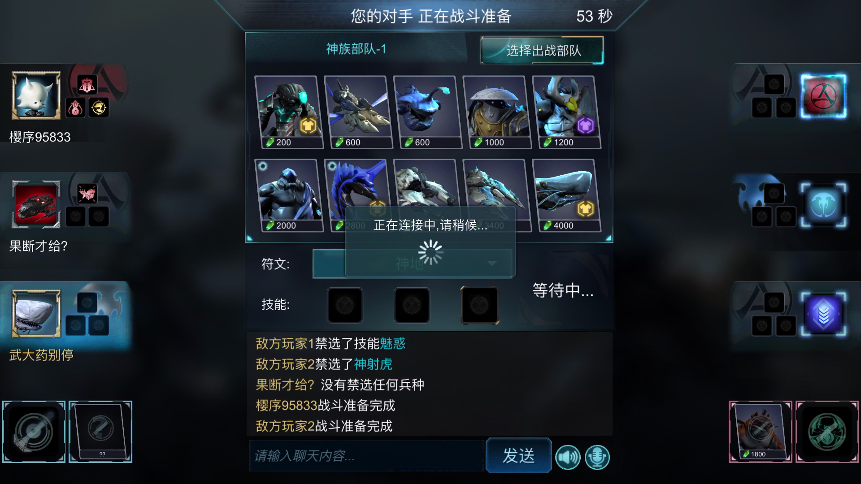Open the 符文 rune dropdown
The width and height of the screenshot is (861, 484).
(413, 264)
